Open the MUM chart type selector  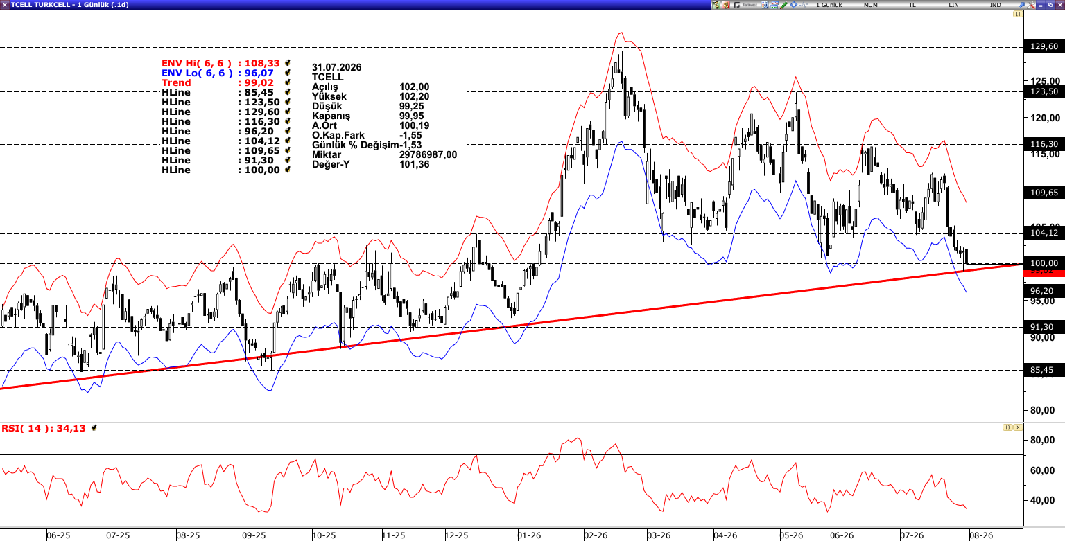[870, 5]
